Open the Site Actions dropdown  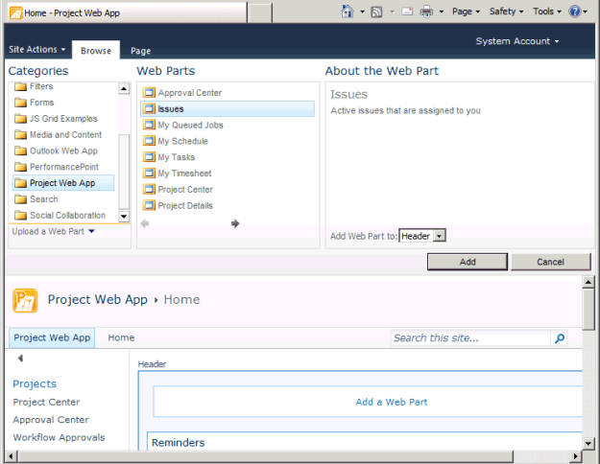pyautogui.click(x=37, y=49)
